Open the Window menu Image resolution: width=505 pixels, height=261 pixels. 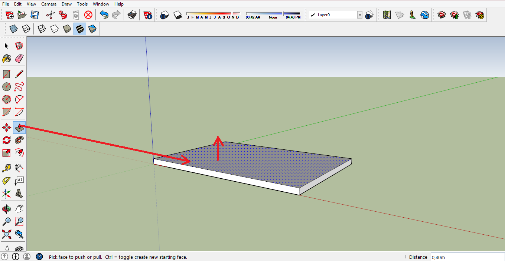(101, 4)
